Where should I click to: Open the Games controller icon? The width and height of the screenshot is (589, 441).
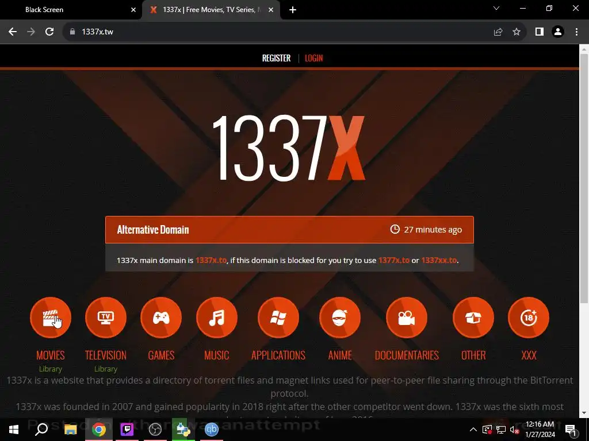click(161, 318)
